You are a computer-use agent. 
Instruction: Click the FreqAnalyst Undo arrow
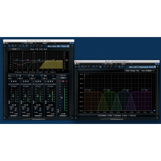pos(103,64)
